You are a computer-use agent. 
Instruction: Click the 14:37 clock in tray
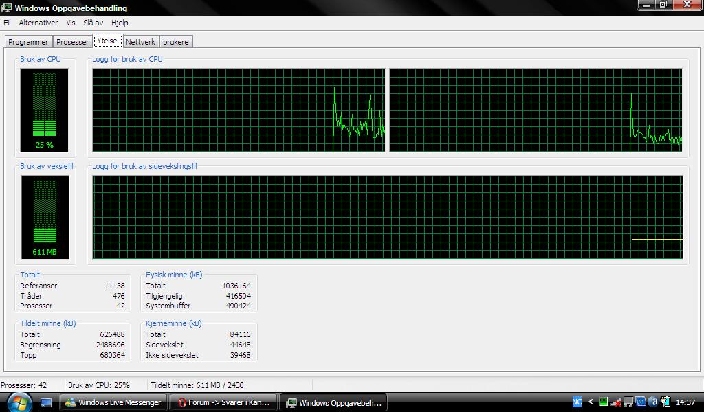coord(685,402)
